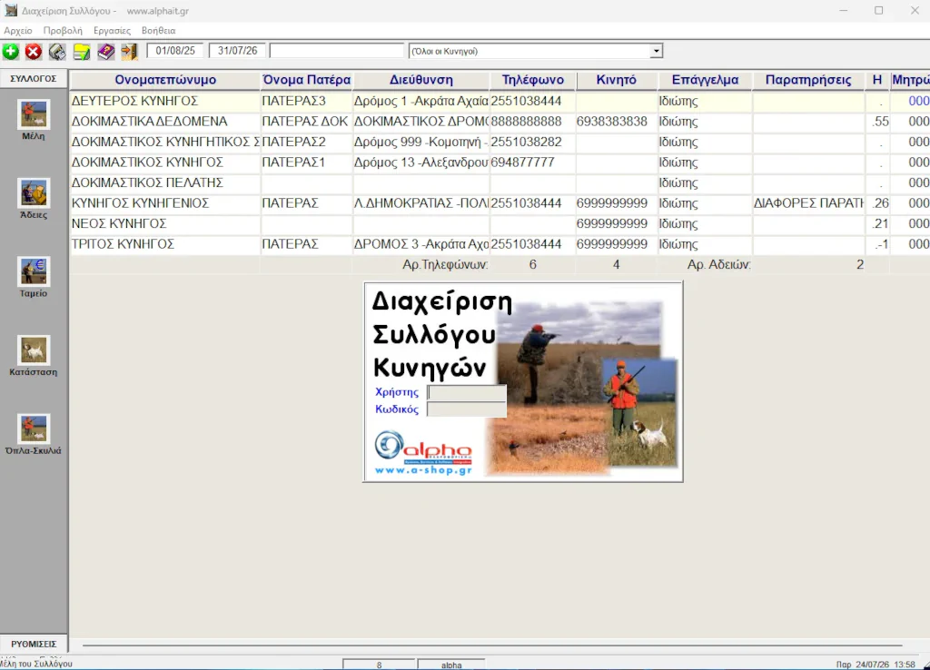
Task: Click the empty search field in toolbar
Action: 336,51
